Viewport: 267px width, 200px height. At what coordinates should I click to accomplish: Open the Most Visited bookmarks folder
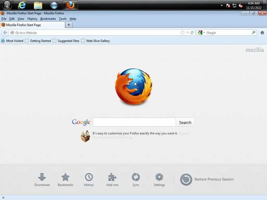pos(12,41)
